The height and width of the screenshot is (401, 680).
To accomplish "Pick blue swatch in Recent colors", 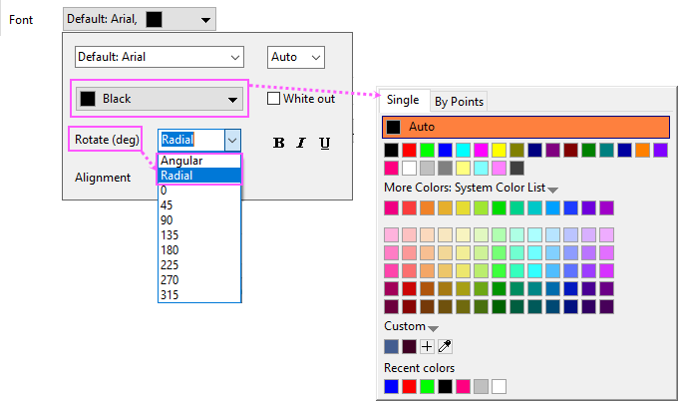I will point(391,386).
